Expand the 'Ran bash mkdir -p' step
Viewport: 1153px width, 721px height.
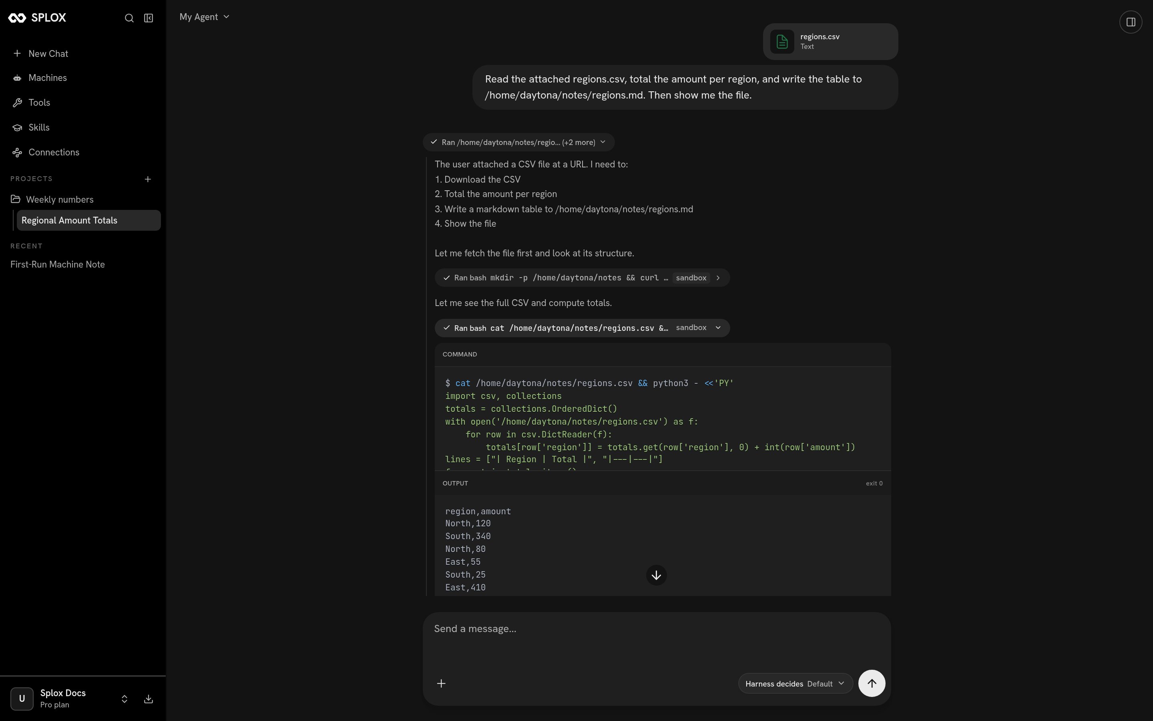click(x=582, y=278)
